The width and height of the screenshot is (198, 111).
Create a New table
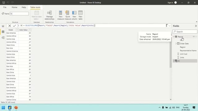point(80,15)
